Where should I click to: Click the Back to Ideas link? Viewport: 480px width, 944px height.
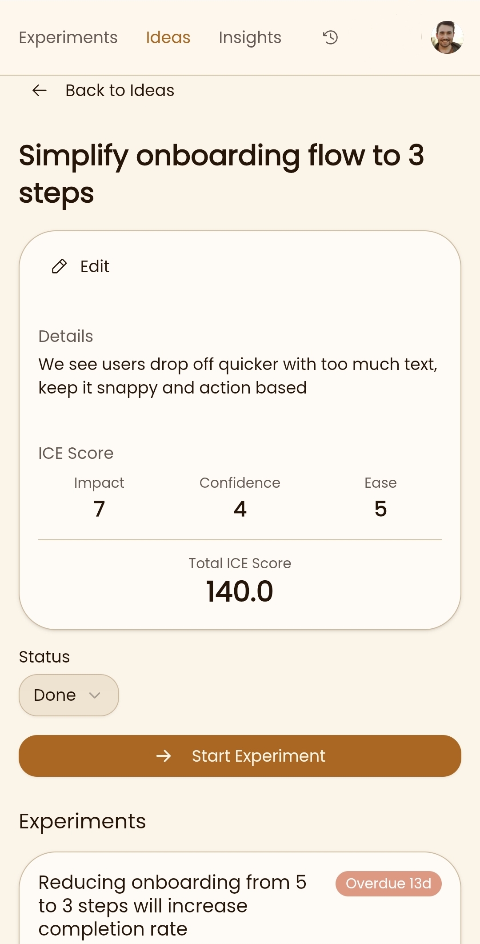coord(120,90)
